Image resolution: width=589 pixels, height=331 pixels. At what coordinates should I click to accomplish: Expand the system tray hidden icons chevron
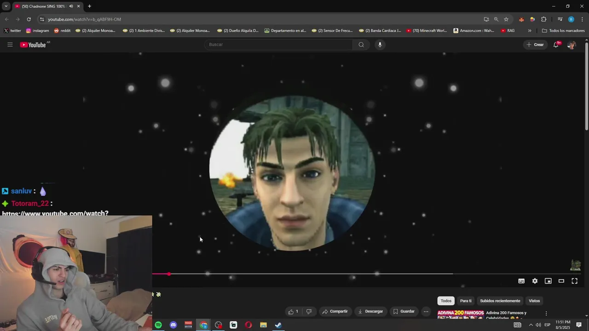(531, 325)
